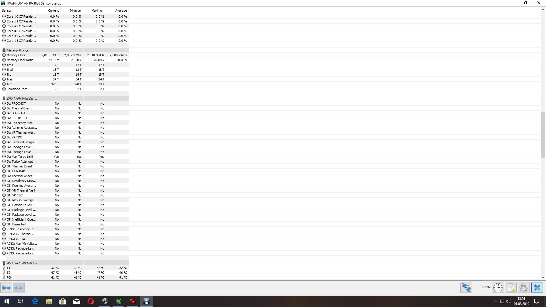This screenshot has height=307, width=546.
Task: Open Microsoft Store from the taskbar
Action: tap(63, 301)
